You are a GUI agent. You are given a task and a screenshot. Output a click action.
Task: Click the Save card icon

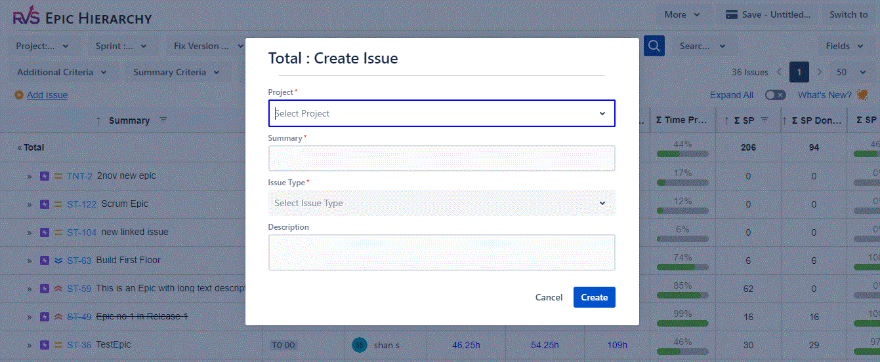pyautogui.click(x=732, y=14)
